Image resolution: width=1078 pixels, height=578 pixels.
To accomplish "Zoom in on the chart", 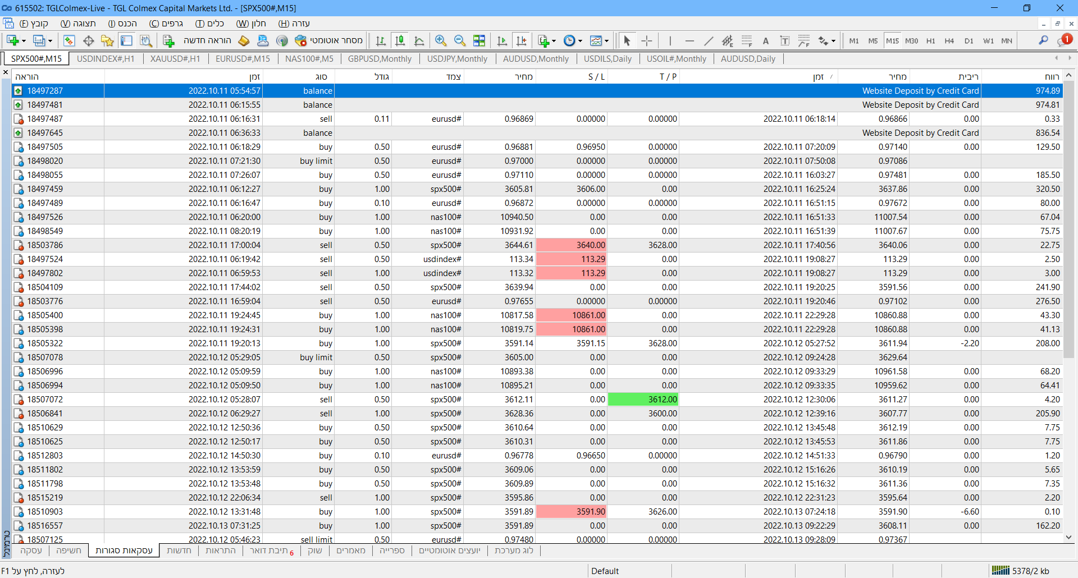I will (441, 40).
